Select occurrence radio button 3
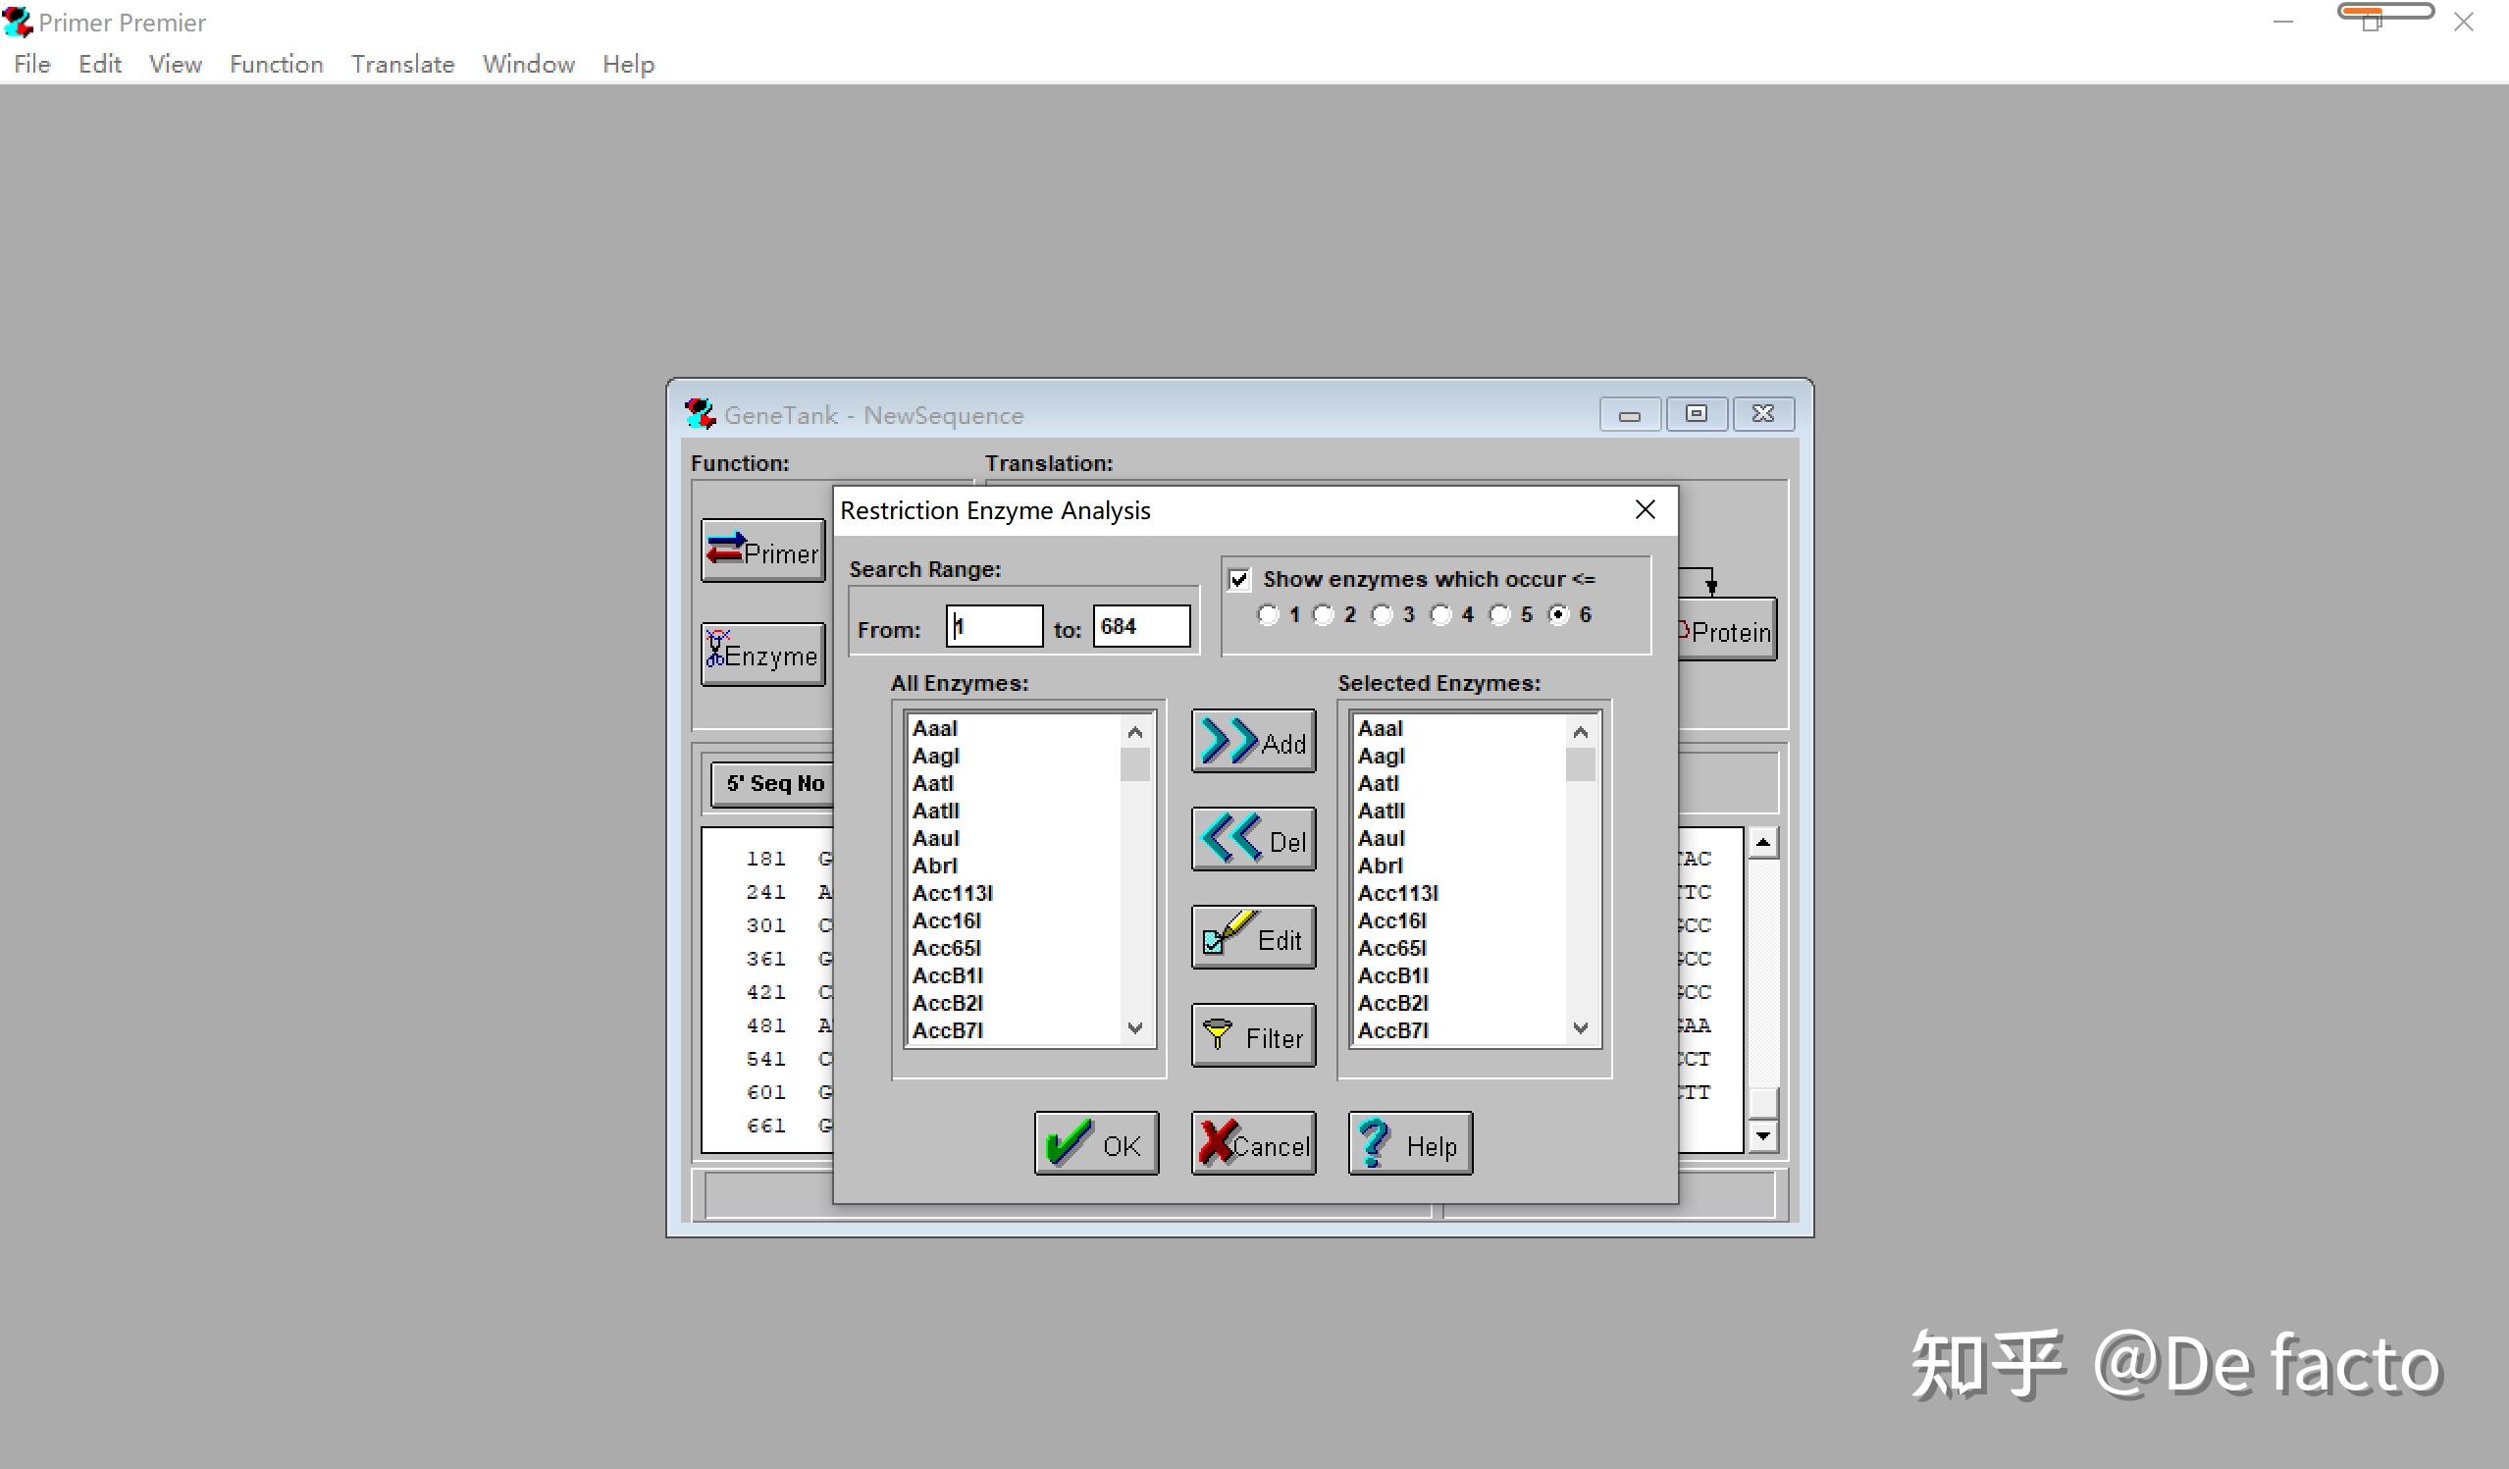Viewport: 2509px width, 1469px height. click(1382, 615)
